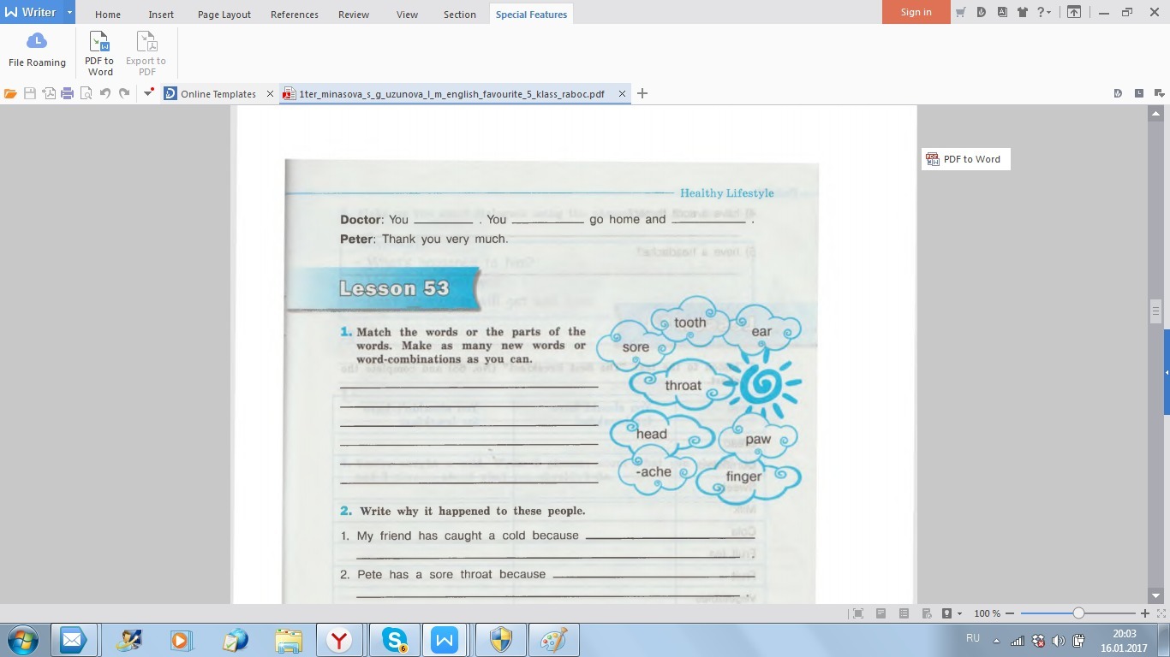Open Skype from the Windows taskbar
Screen dimensions: 1170x657
click(x=395, y=640)
